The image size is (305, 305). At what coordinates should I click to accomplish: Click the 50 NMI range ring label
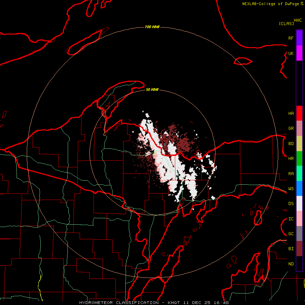(152, 89)
